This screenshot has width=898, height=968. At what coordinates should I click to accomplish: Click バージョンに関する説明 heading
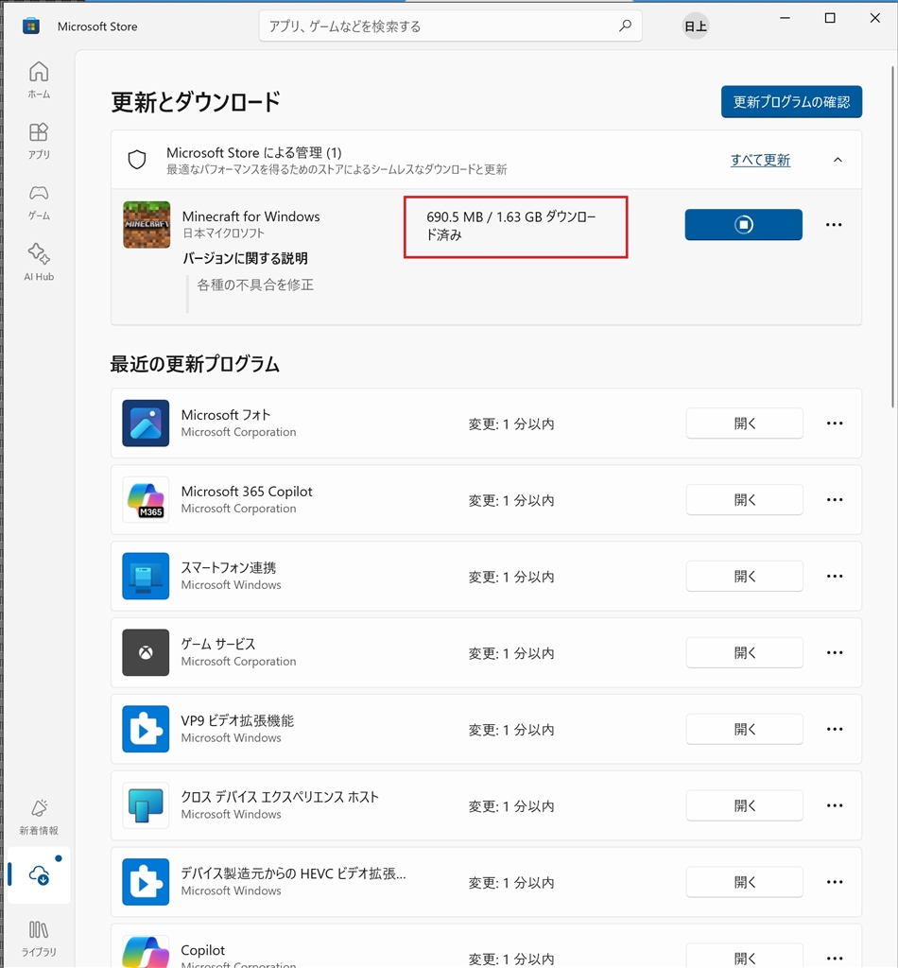[x=245, y=258]
